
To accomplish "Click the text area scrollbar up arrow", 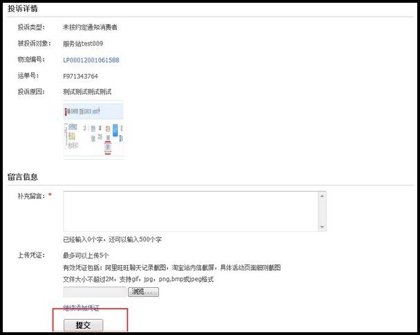I will (322, 197).
